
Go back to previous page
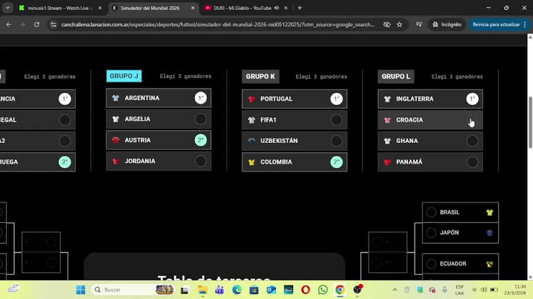click(x=9, y=25)
